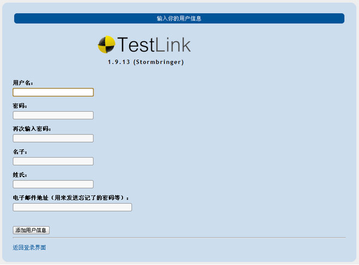The height and width of the screenshot is (265, 359).
Task: Select the 密码 password input field
Action: [53, 115]
